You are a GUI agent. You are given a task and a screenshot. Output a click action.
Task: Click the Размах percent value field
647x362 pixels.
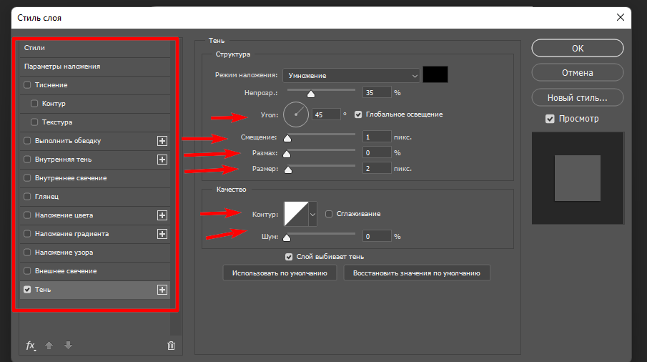tap(377, 152)
